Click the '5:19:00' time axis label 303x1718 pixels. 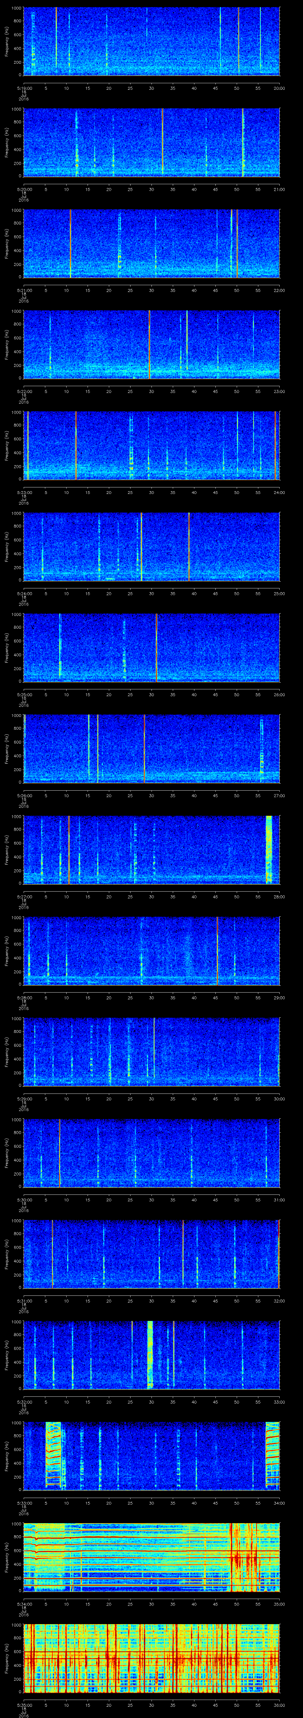(24, 88)
